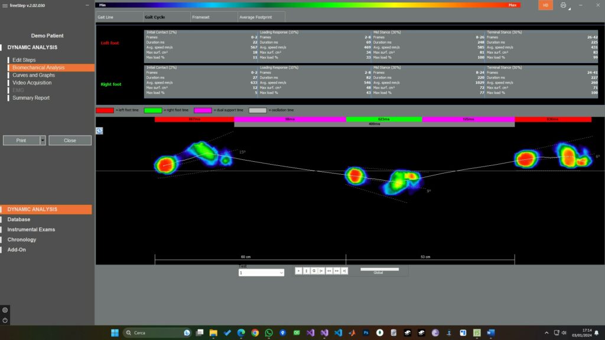Select the play frame button in playback controls
This screenshot has width=605, height=340.
[x=299, y=271]
